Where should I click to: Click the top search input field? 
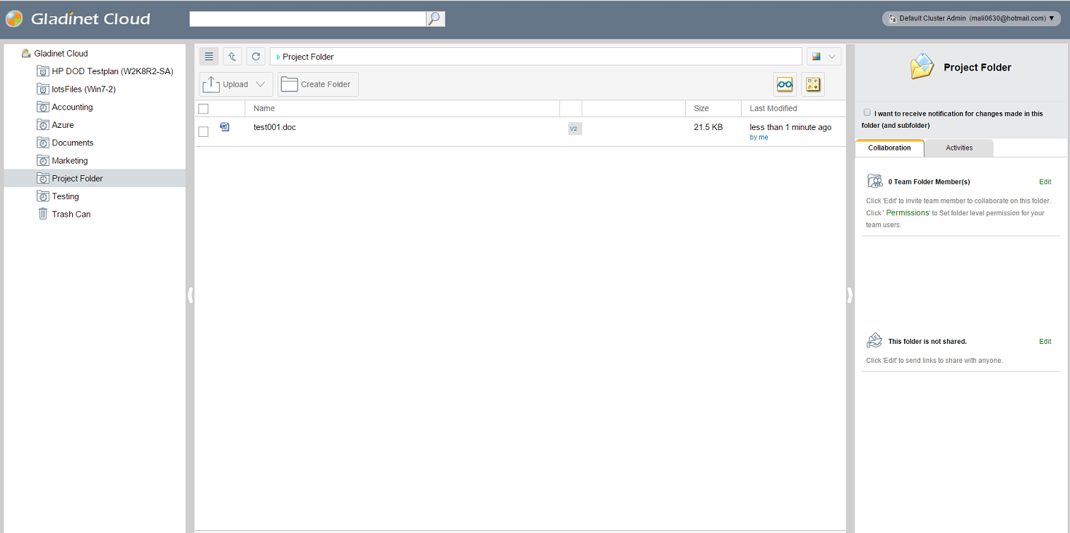pos(307,19)
